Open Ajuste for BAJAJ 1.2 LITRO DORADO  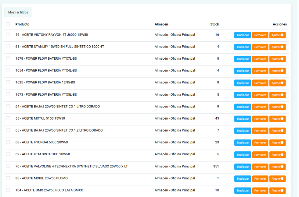[277, 131]
